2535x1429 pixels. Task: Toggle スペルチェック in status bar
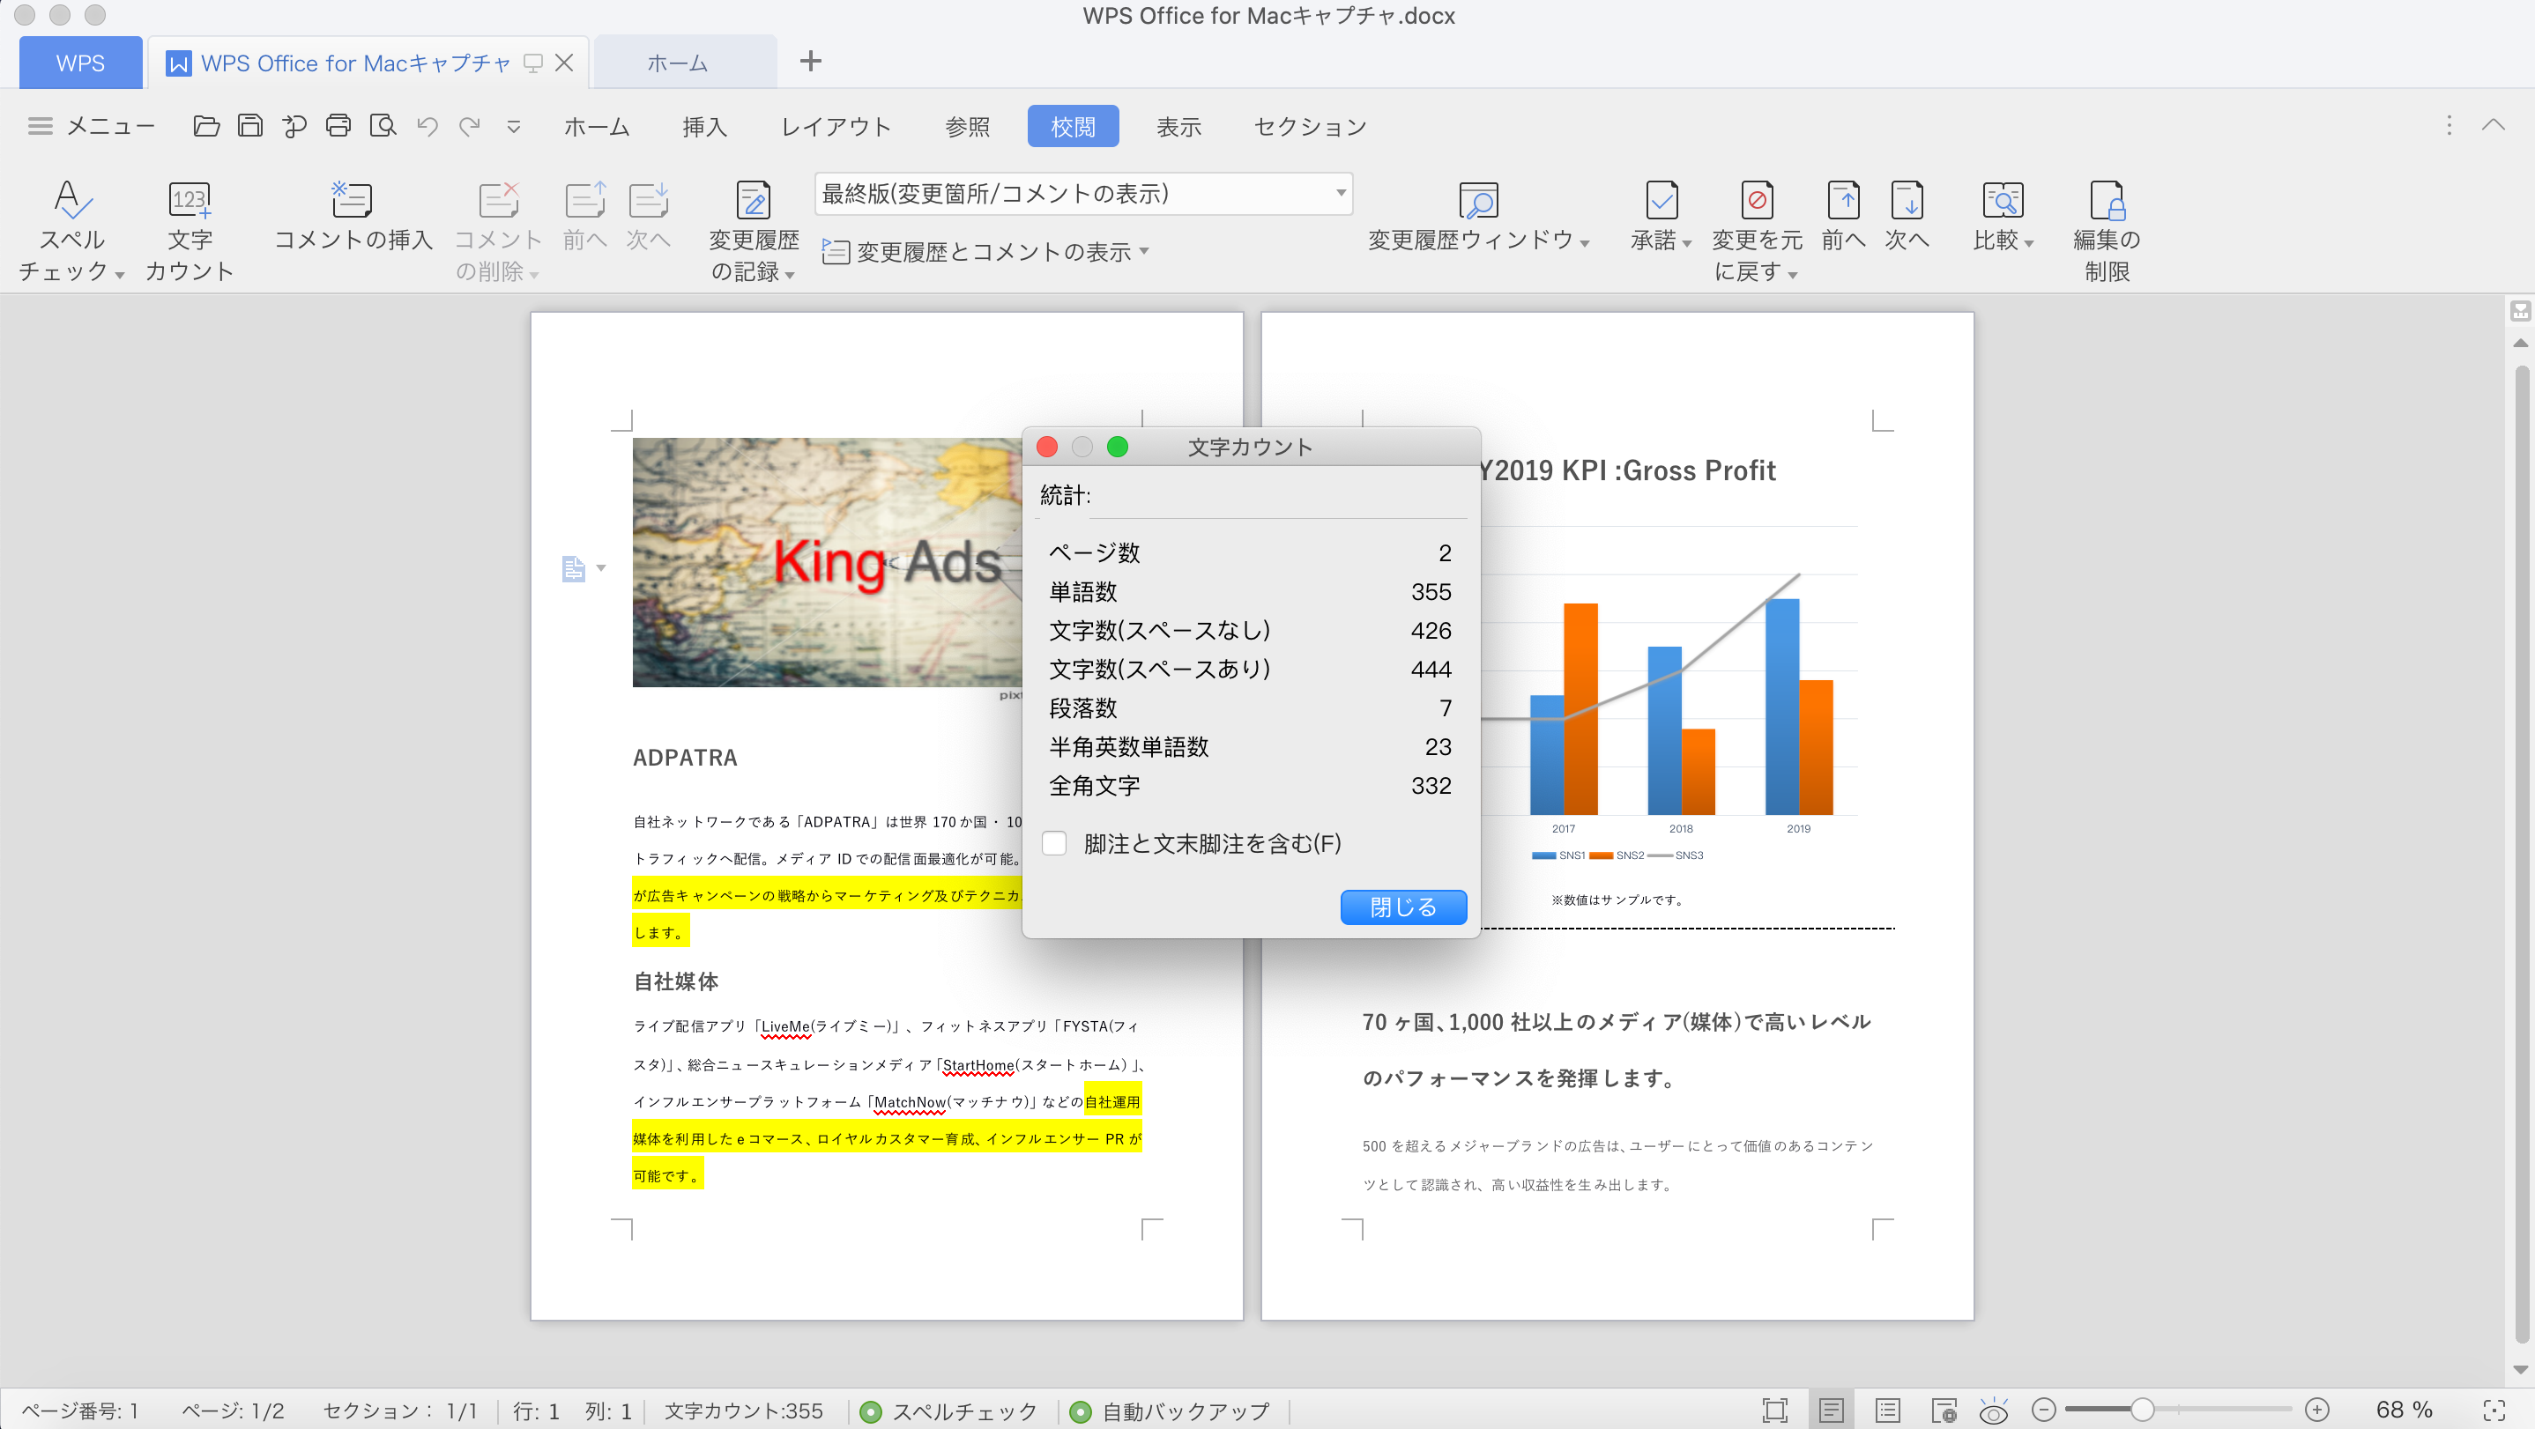pyautogui.click(x=948, y=1410)
